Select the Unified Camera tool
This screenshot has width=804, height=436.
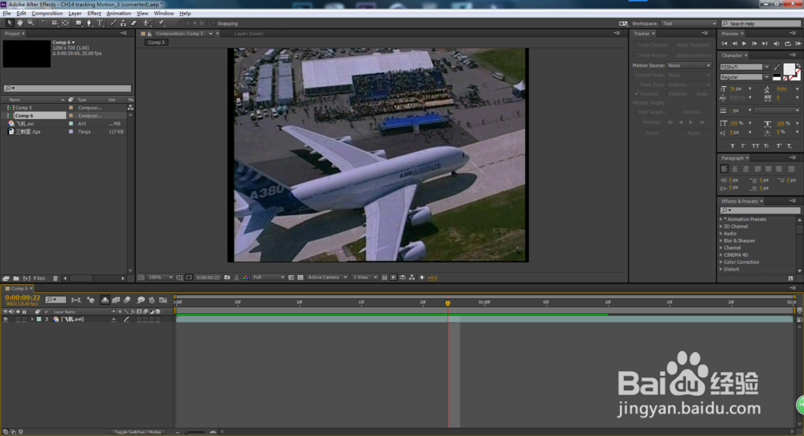[x=55, y=23]
